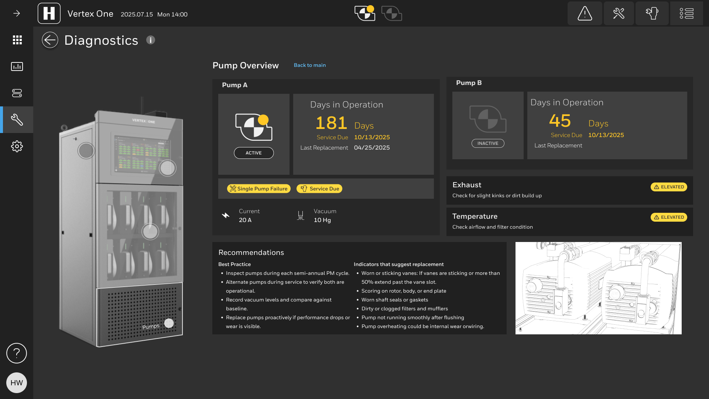Click the Back to main link
Image resolution: width=709 pixels, height=399 pixels.
tap(309, 65)
